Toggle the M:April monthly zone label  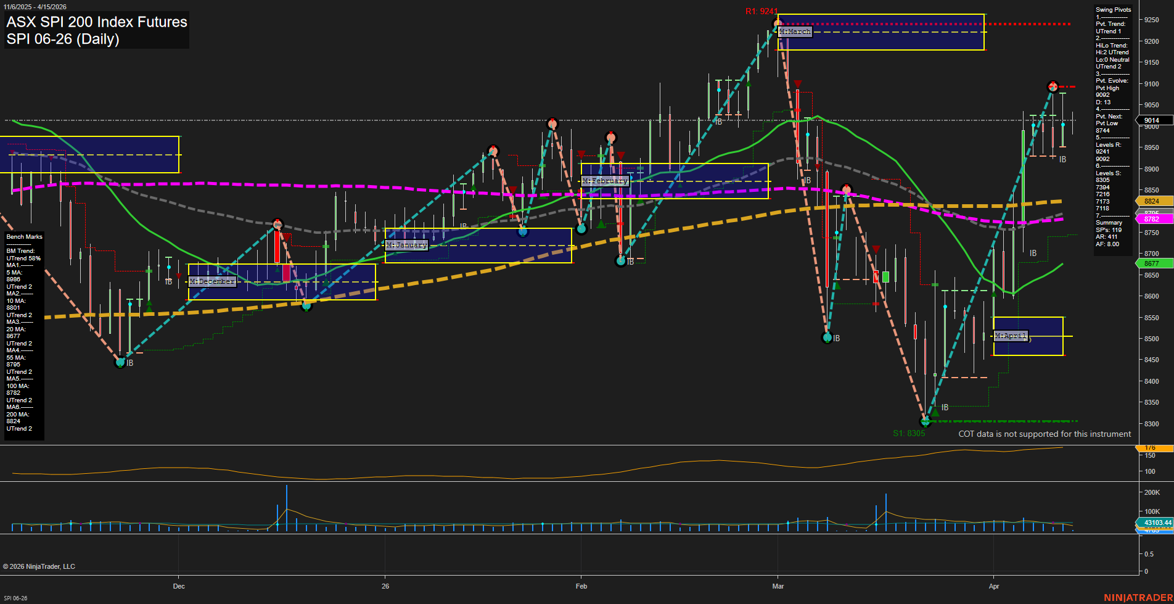pyautogui.click(x=1011, y=336)
